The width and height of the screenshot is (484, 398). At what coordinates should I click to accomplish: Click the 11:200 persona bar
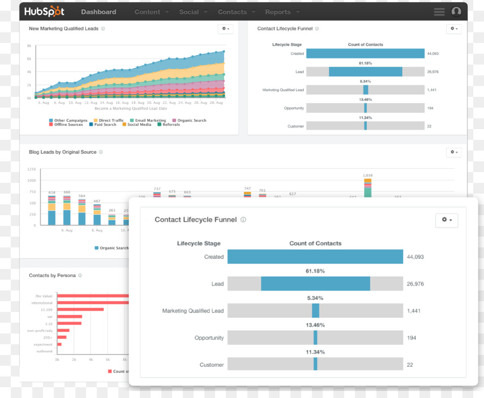pyautogui.click(x=81, y=309)
